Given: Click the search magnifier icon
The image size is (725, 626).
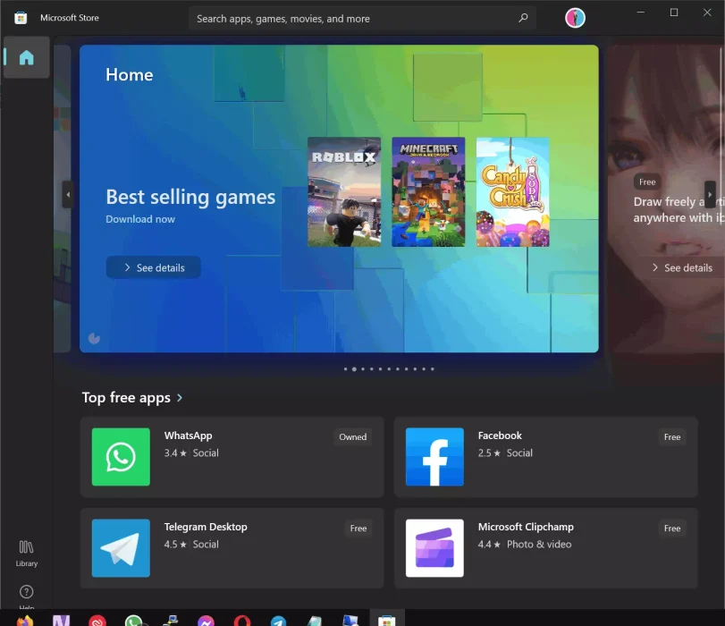Looking at the screenshot, I should (523, 18).
